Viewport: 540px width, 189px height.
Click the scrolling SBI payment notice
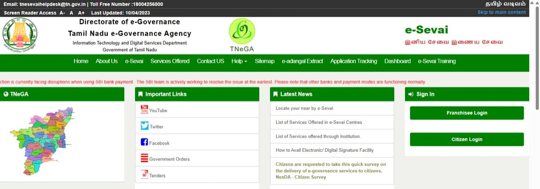coord(213,82)
